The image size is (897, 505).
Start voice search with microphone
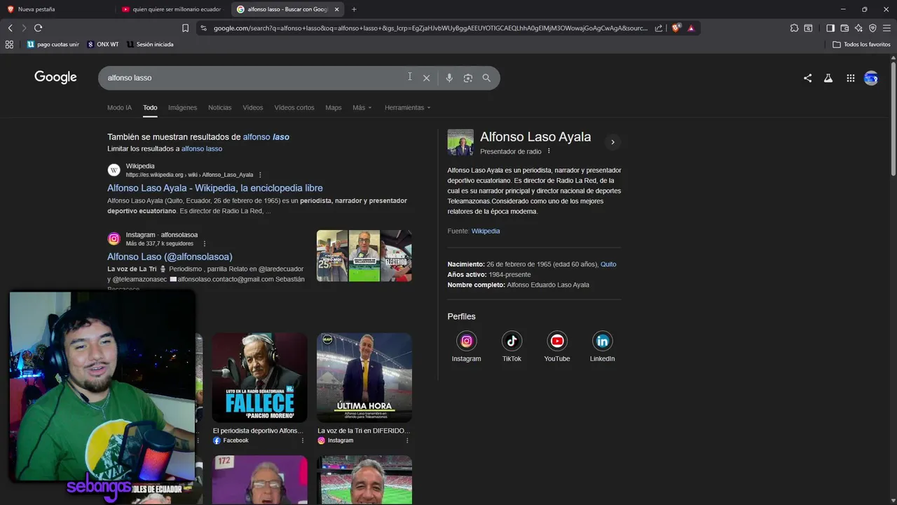(449, 78)
